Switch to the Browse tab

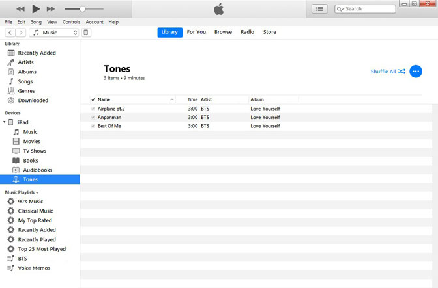(223, 32)
